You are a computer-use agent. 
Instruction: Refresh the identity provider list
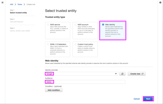tap(122, 74)
